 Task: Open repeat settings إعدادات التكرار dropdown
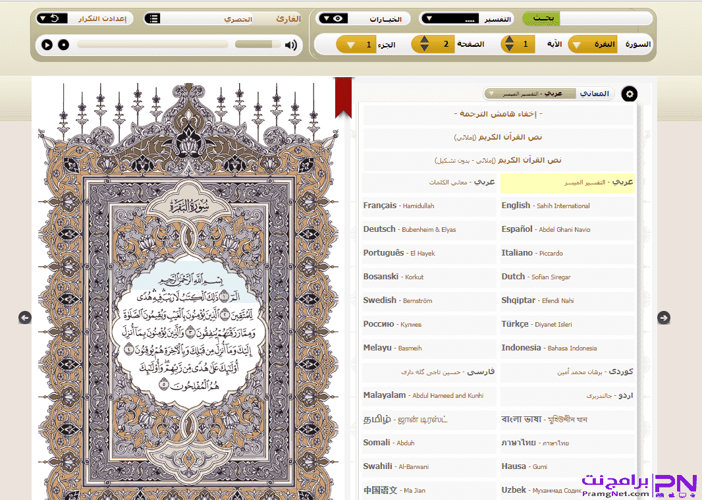click(84, 19)
